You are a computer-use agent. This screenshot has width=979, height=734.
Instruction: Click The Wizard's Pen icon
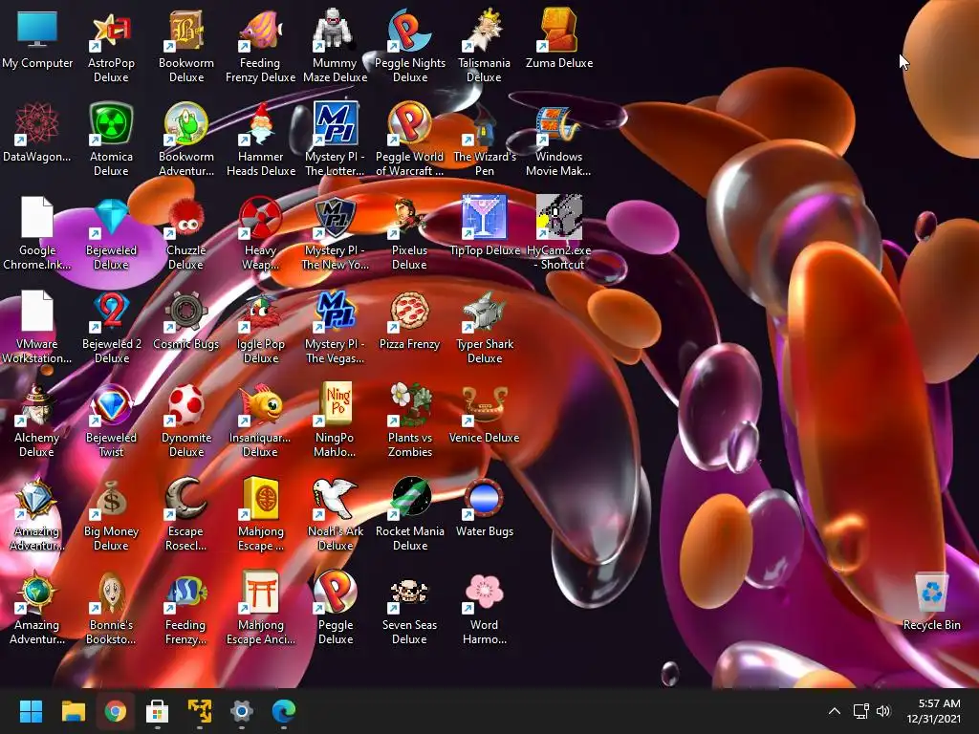[x=484, y=123]
